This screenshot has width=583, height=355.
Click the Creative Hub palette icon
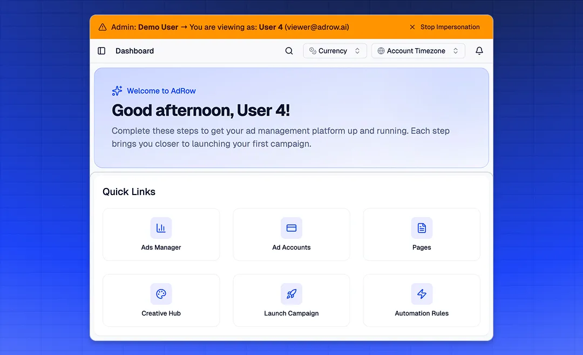(x=161, y=294)
